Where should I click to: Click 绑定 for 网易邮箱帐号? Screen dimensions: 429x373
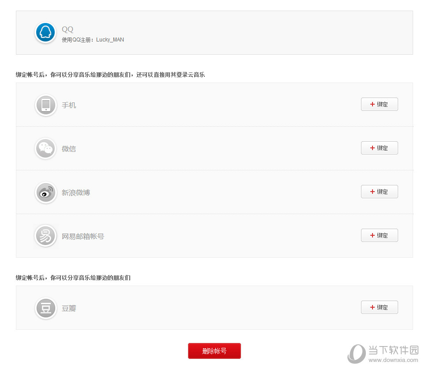tap(380, 235)
